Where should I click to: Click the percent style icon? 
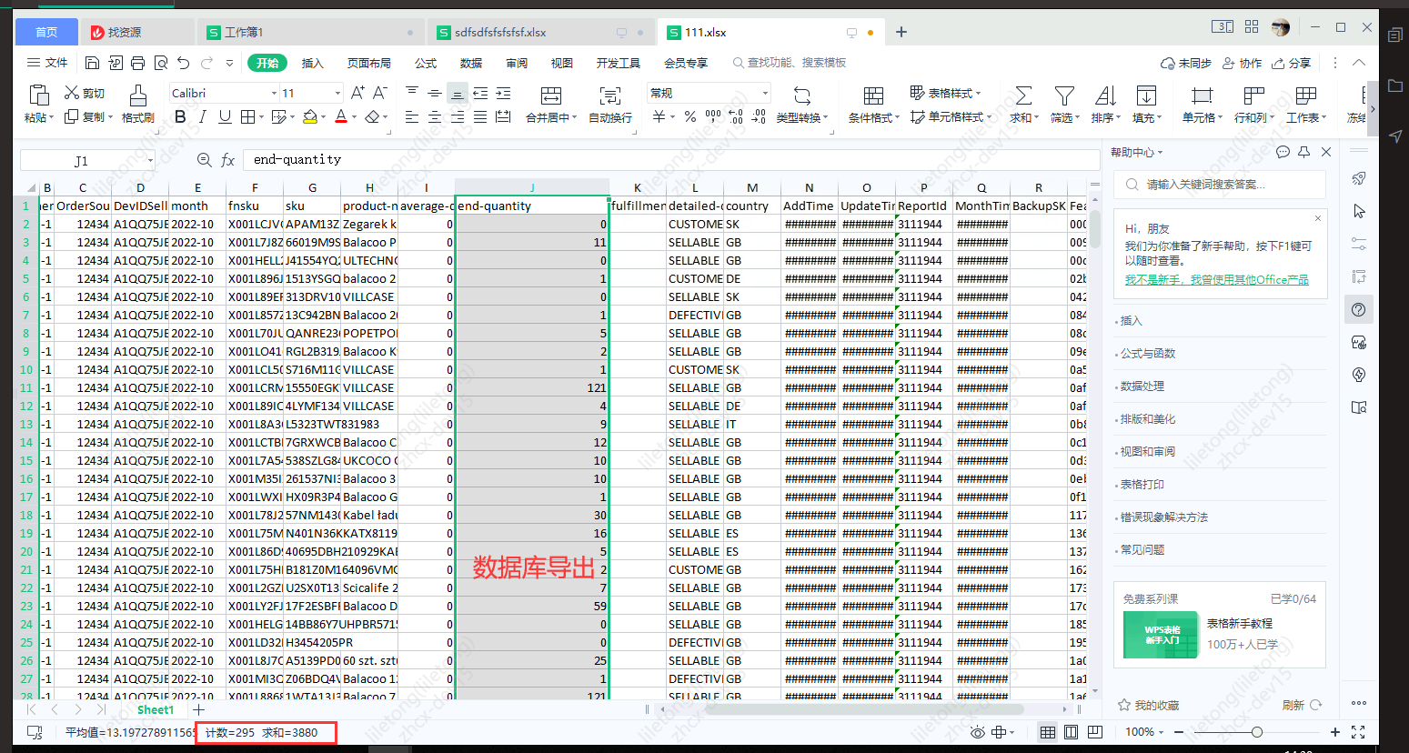(x=690, y=116)
